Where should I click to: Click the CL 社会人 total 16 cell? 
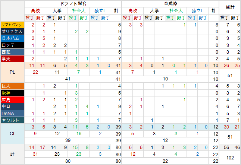pyautogui.click(x=79, y=134)
